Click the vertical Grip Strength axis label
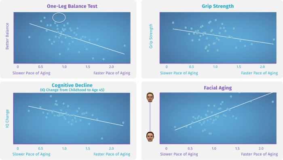Viewport: 283px width, 160px height. click(151, 36)
